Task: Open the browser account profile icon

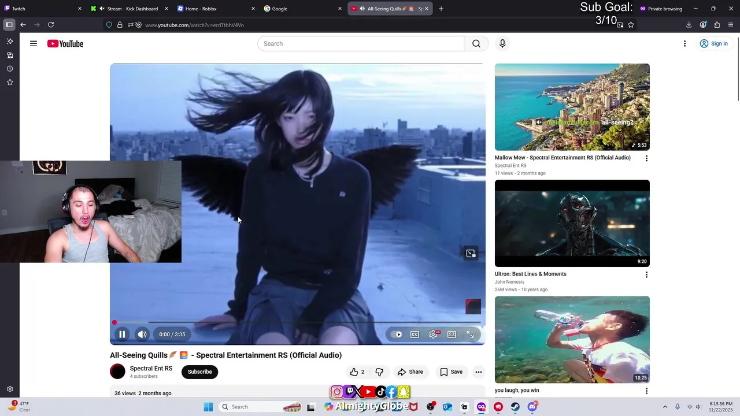Action: 703,25
